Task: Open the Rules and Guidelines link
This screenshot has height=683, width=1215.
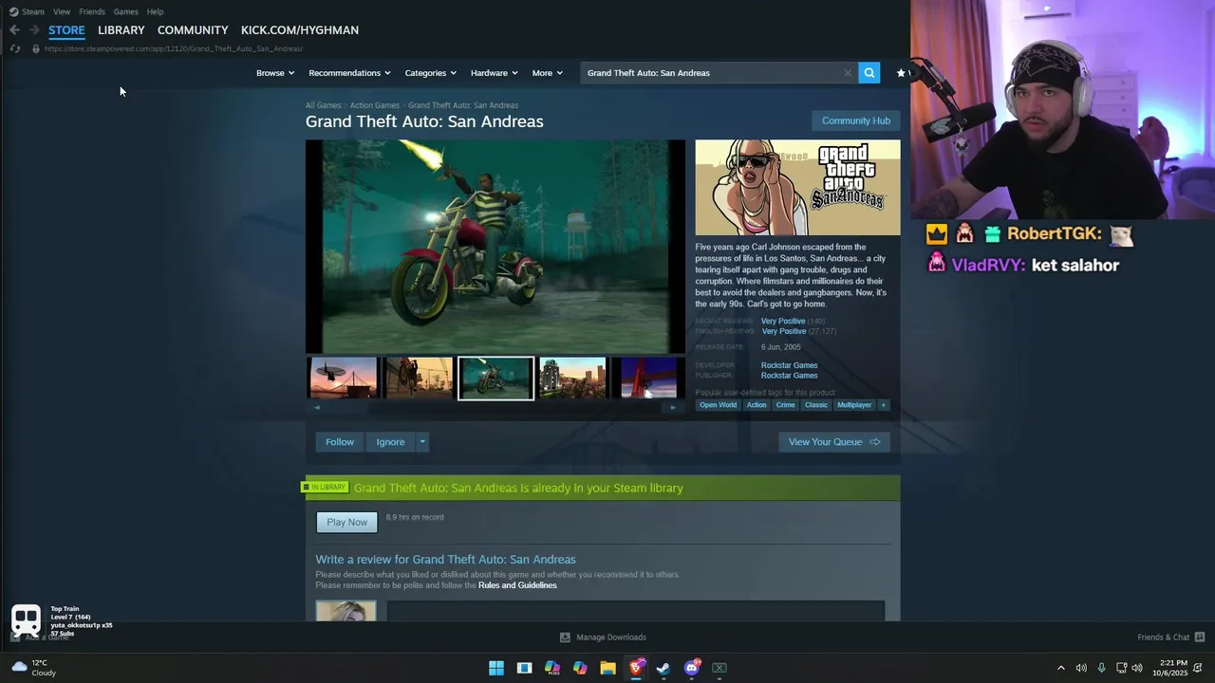Action: coord(517,585)
